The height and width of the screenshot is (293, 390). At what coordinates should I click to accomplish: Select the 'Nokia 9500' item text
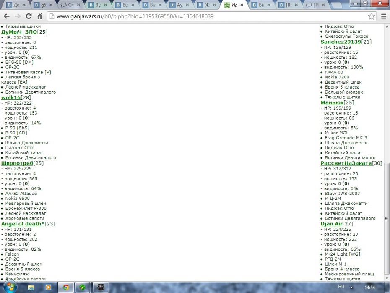coord(18,199)
